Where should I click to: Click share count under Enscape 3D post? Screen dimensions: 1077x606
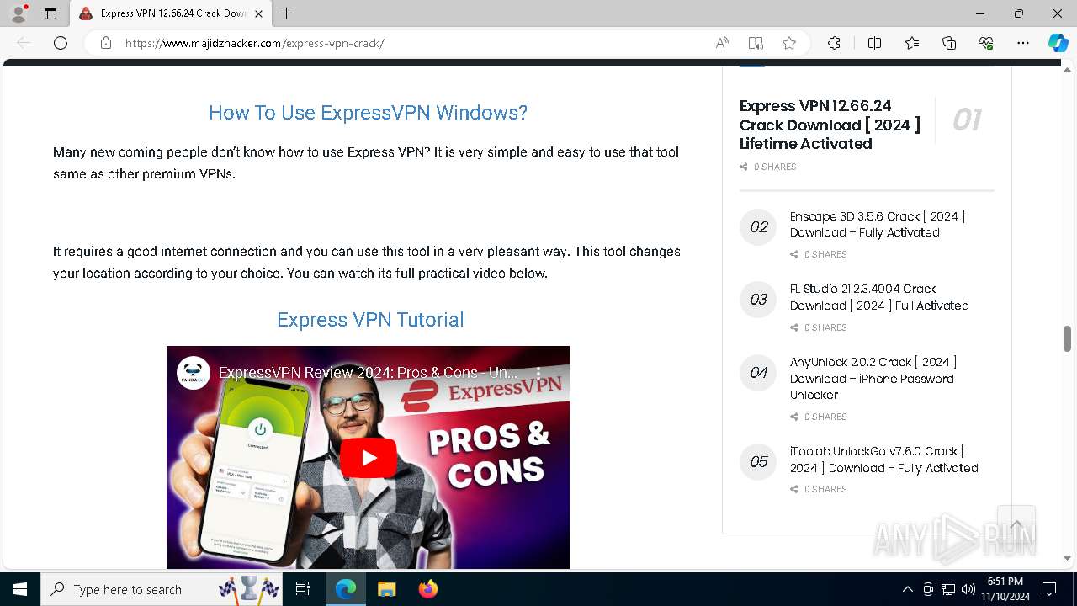click(818, 254)
